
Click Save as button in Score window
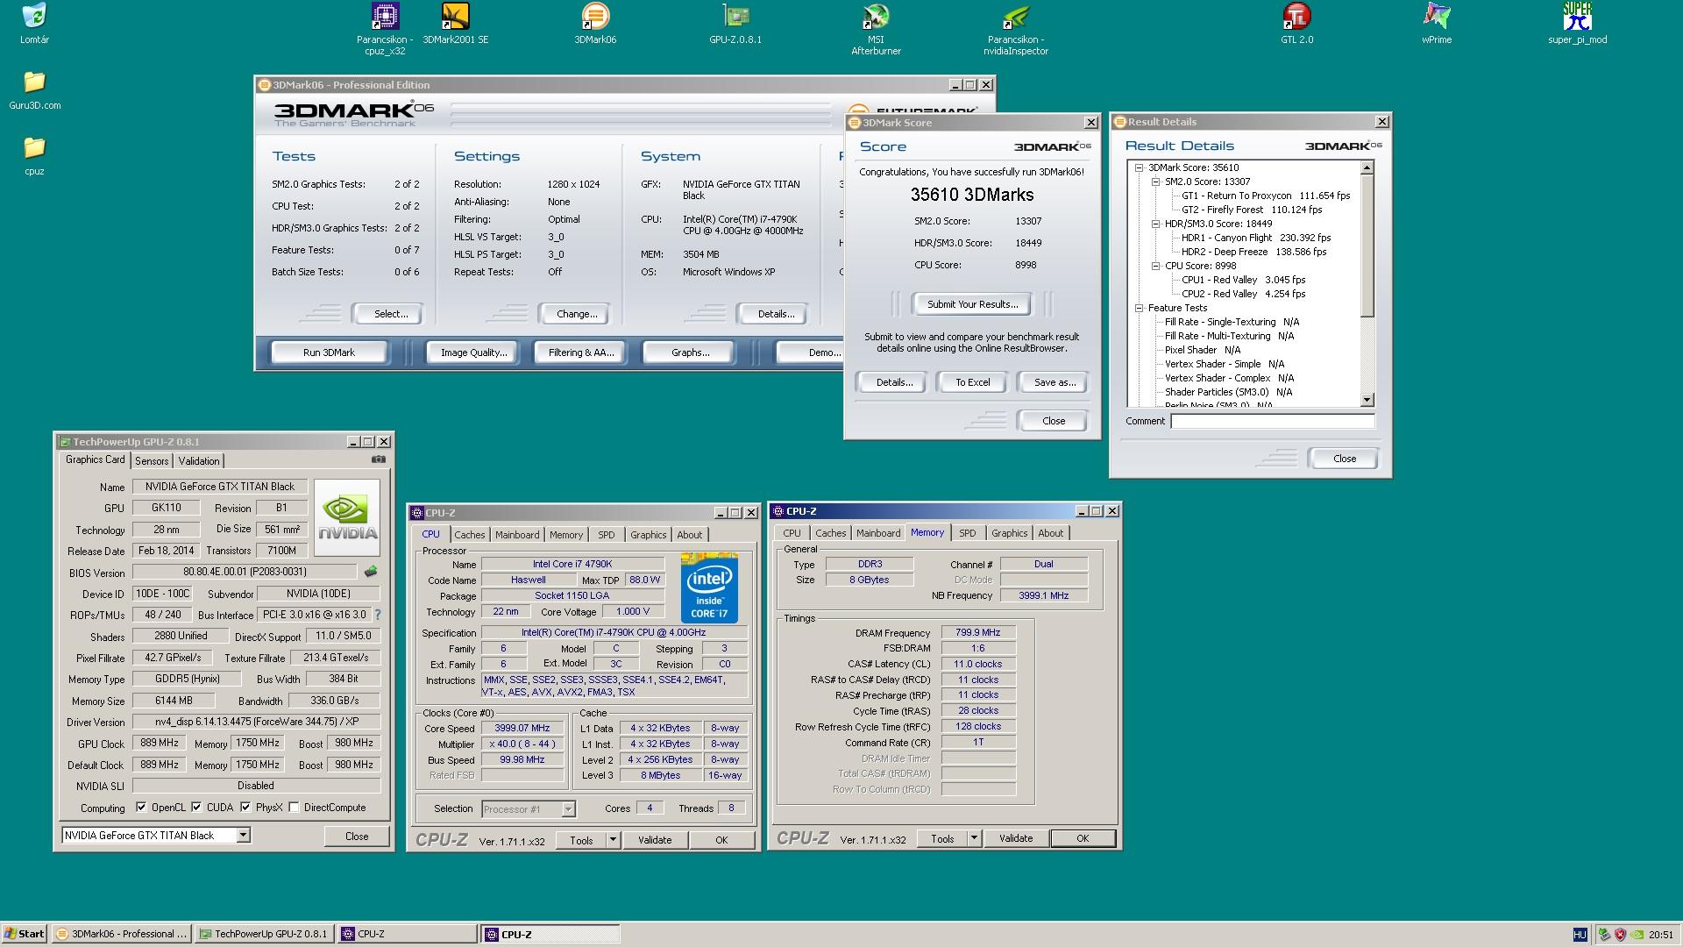[1054, 382]
